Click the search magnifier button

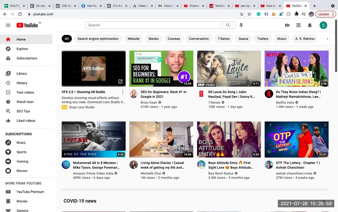228,25
